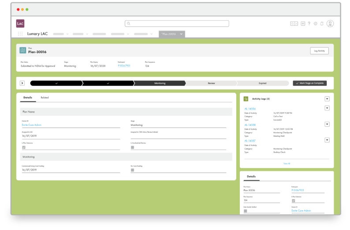This screenshot has width=350, height=230.
Task: Click the Assigned to LAC date 16/07/2019
Action: [x=29, y=136]
